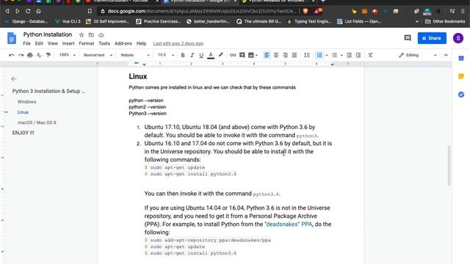Viewport: 470px width, 264px height.
Task: Reload the browser page
Action: pos(28,11)
